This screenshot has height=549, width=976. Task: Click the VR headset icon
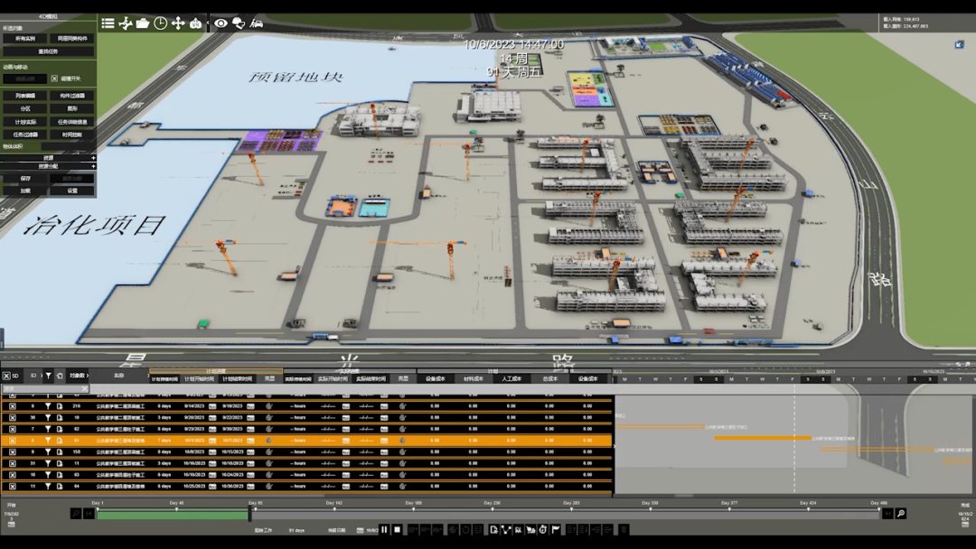(x=196, y=23)
